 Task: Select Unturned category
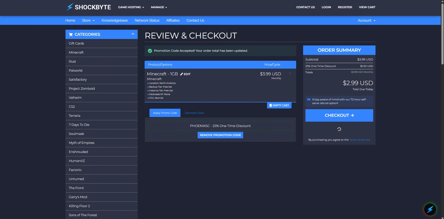[x=102, y=179]
